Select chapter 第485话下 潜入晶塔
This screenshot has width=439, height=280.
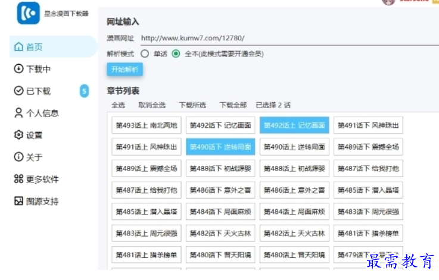pyautogui.click(x=368, y=190)
